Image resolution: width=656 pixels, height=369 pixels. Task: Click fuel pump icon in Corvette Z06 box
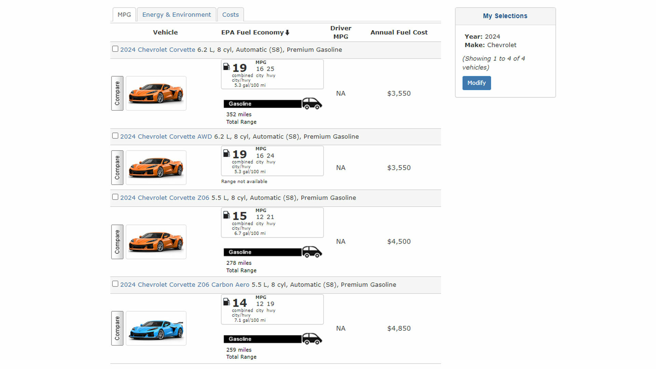[226, 215]
